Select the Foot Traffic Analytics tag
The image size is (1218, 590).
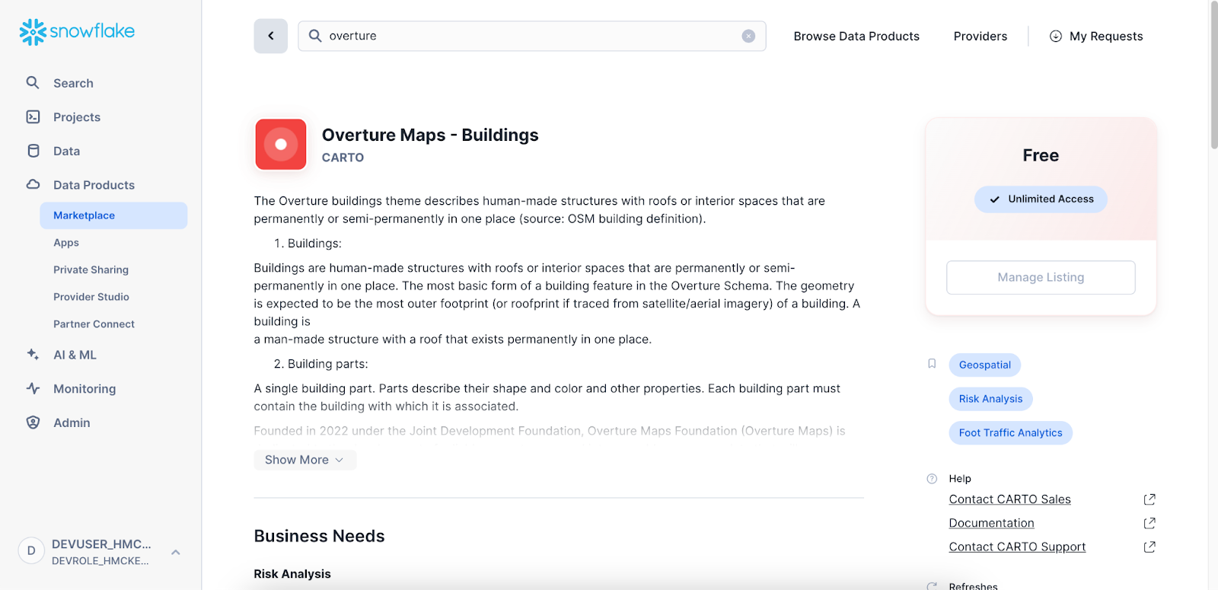tap(1010, 432)
